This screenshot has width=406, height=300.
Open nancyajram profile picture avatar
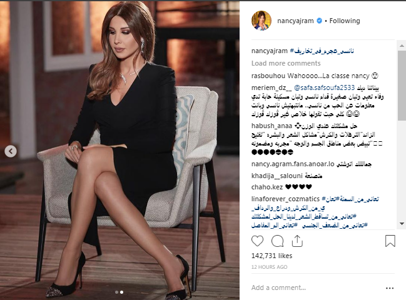(261, 21)
